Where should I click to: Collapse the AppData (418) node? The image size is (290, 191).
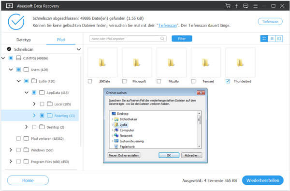[27, 92]
